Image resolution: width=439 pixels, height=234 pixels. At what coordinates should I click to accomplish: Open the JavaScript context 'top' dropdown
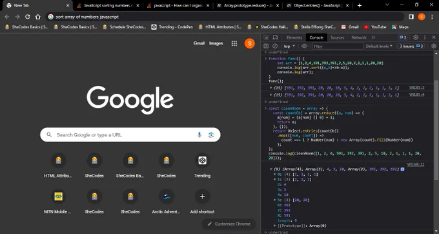[289, 47]
